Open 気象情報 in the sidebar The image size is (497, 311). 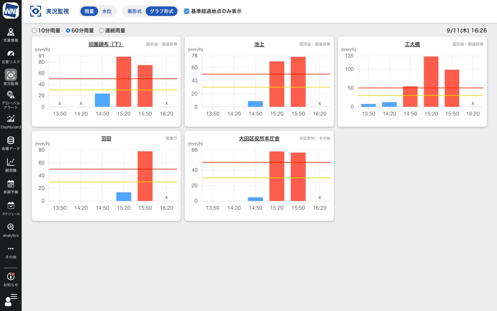point(11,35)
